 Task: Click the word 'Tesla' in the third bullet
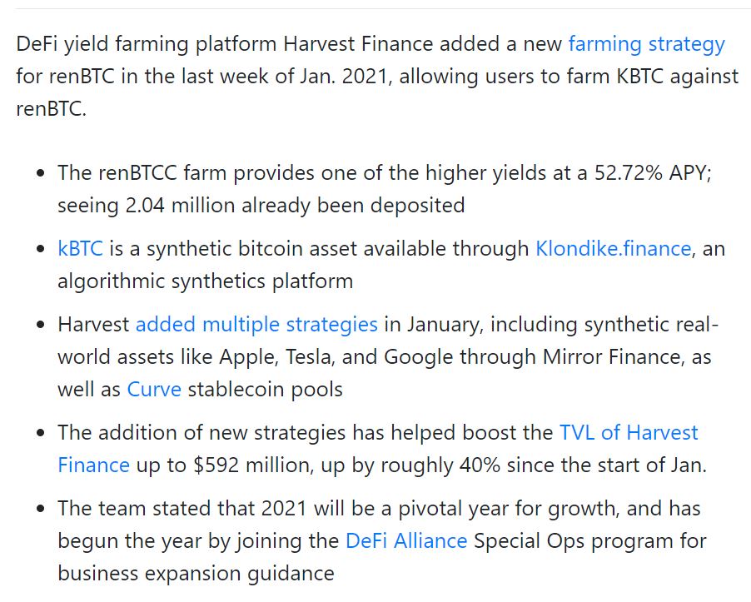(x=308, y=357)
